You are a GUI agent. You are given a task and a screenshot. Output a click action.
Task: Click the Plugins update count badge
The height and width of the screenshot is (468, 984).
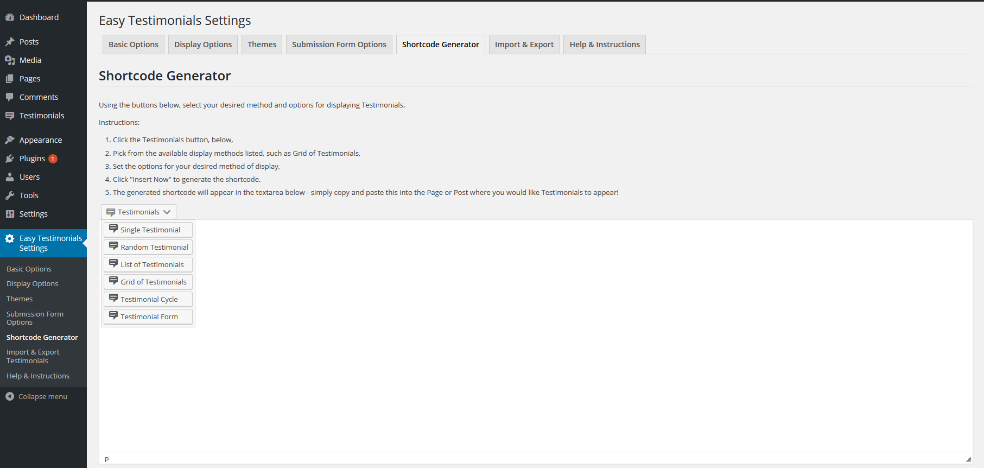click(53, 159)
